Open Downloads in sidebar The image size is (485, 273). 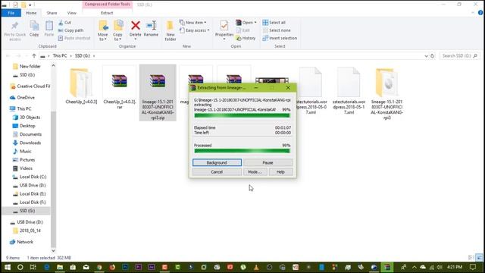[x=27, y=143]
